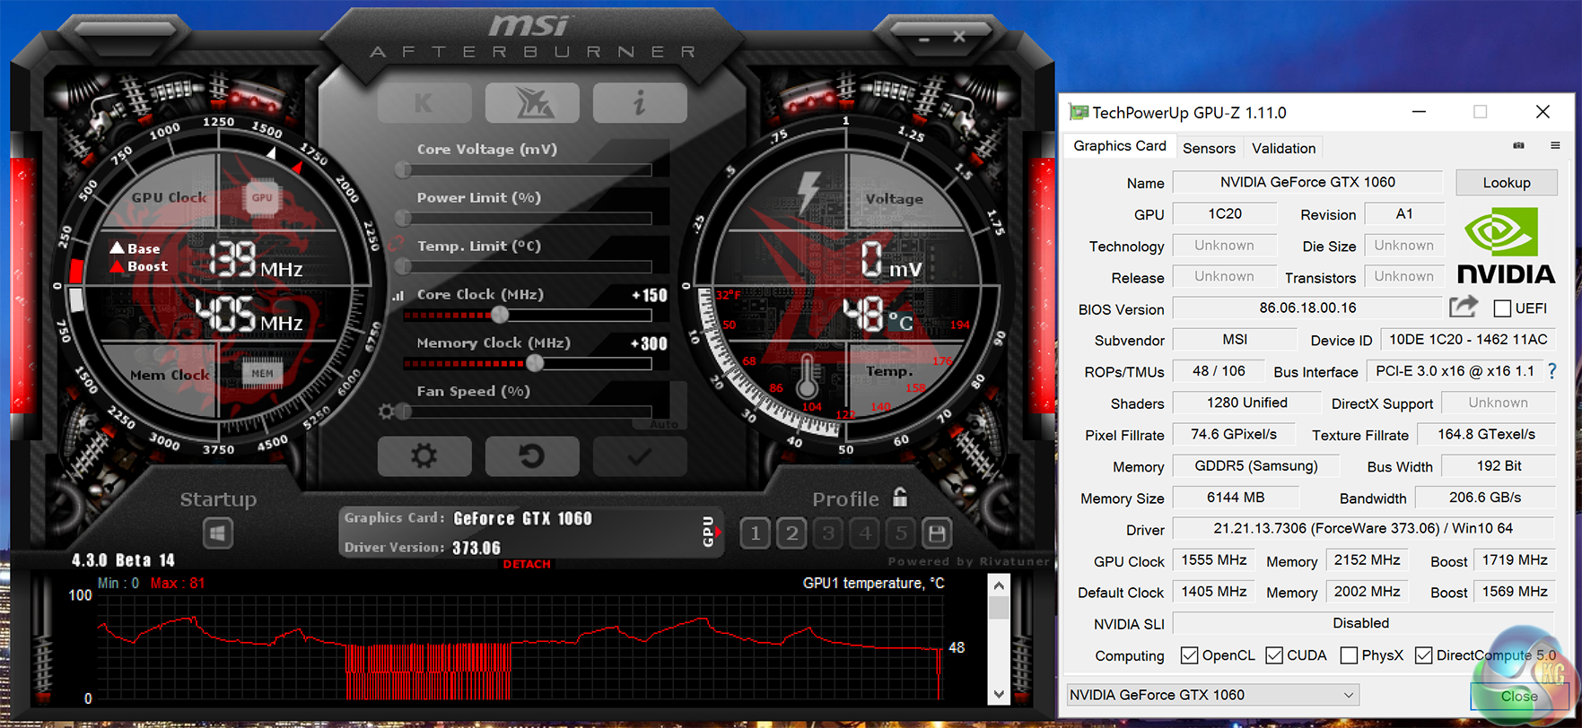Click the GPU Clock value 1555 MHz
Screen dimensions: 1582x728
pos(1213,559)
